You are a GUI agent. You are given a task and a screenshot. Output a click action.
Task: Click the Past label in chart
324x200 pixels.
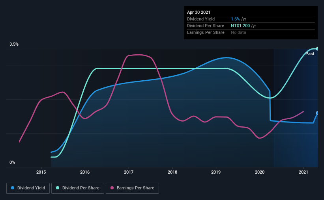(x=310, y=54)
